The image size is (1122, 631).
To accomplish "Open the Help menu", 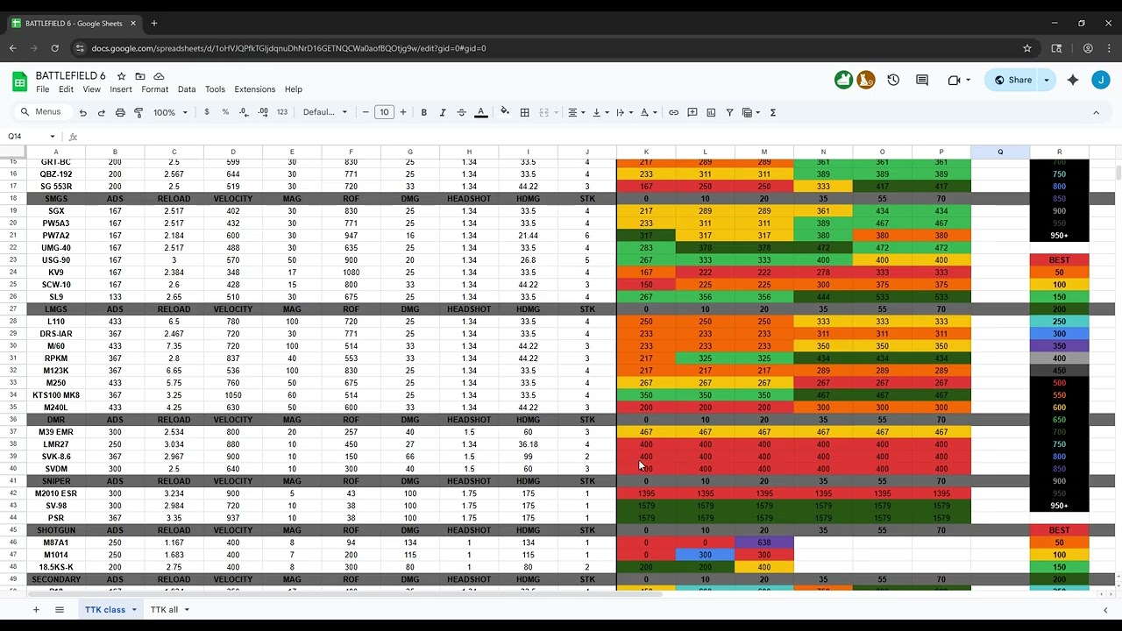I will click(x=294, y=89).
